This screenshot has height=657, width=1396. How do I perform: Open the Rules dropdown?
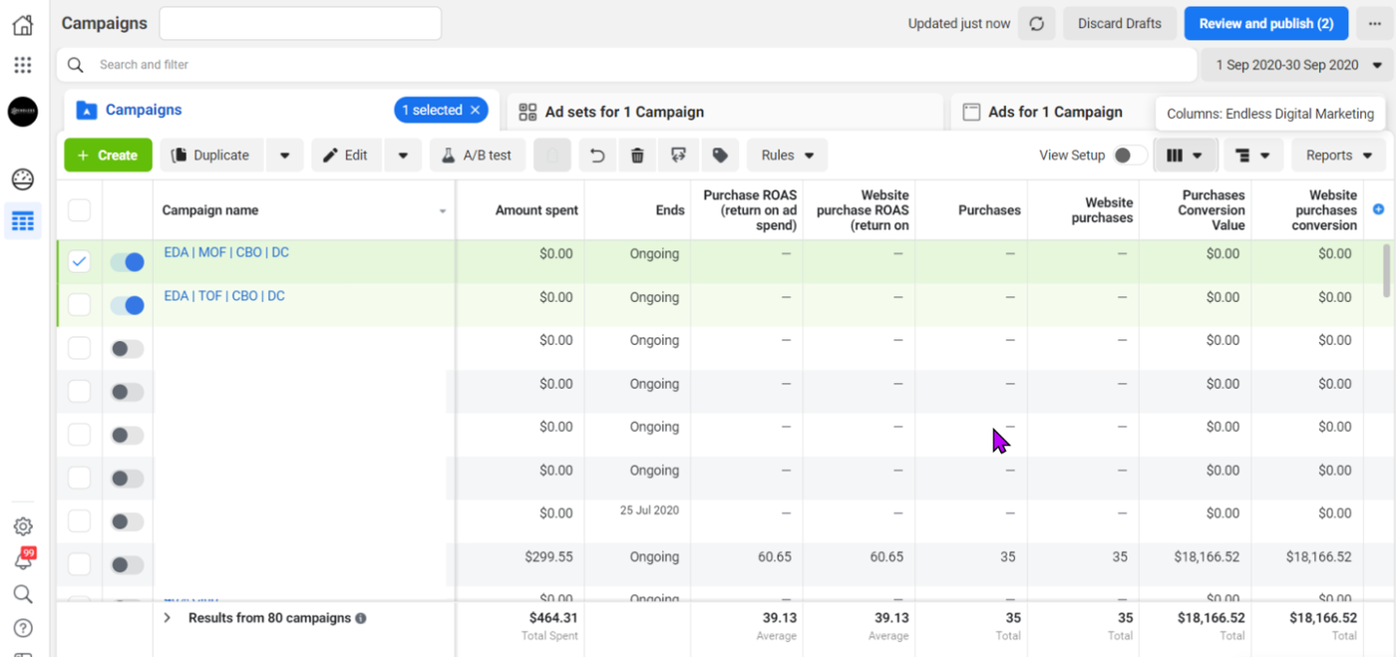click(x=788, y=156)
